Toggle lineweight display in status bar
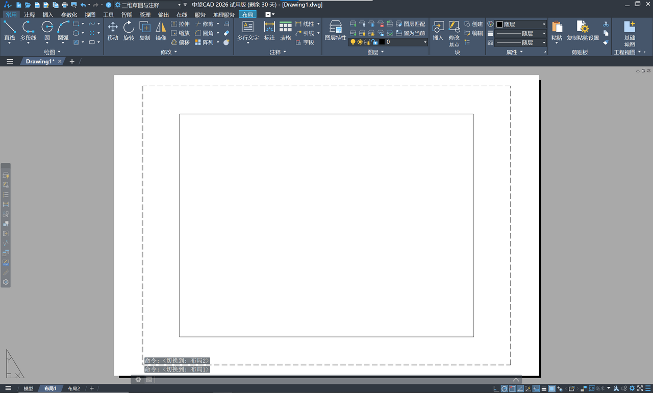This screenshot has width=653, height=393. (544, 389)
